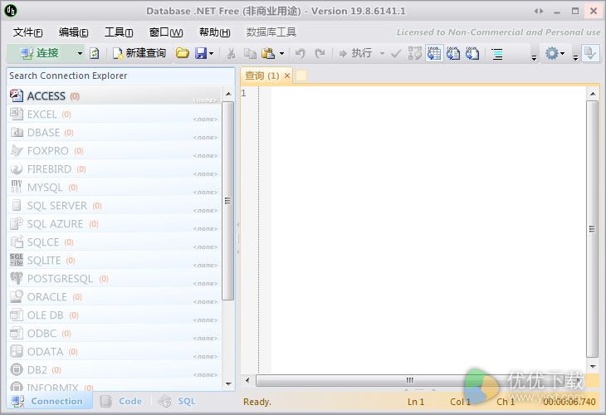The image size is (606, 415).
Task: Click the OLE DB icon
Action: (x=17, y=315)
